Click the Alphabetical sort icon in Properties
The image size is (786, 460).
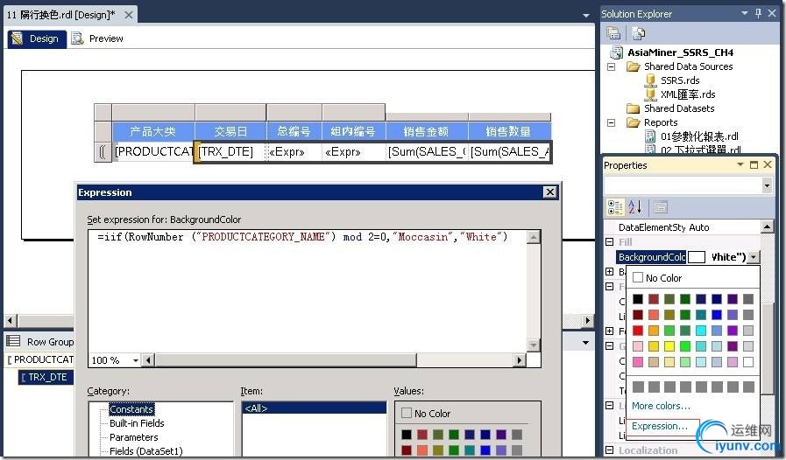pos(635,206)
